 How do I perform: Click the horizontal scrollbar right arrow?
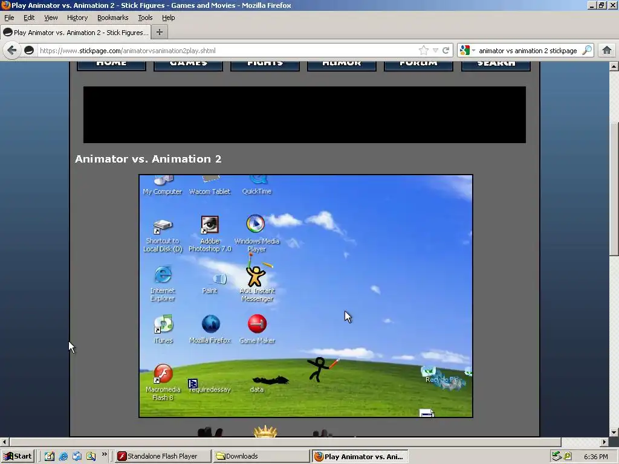604,442
